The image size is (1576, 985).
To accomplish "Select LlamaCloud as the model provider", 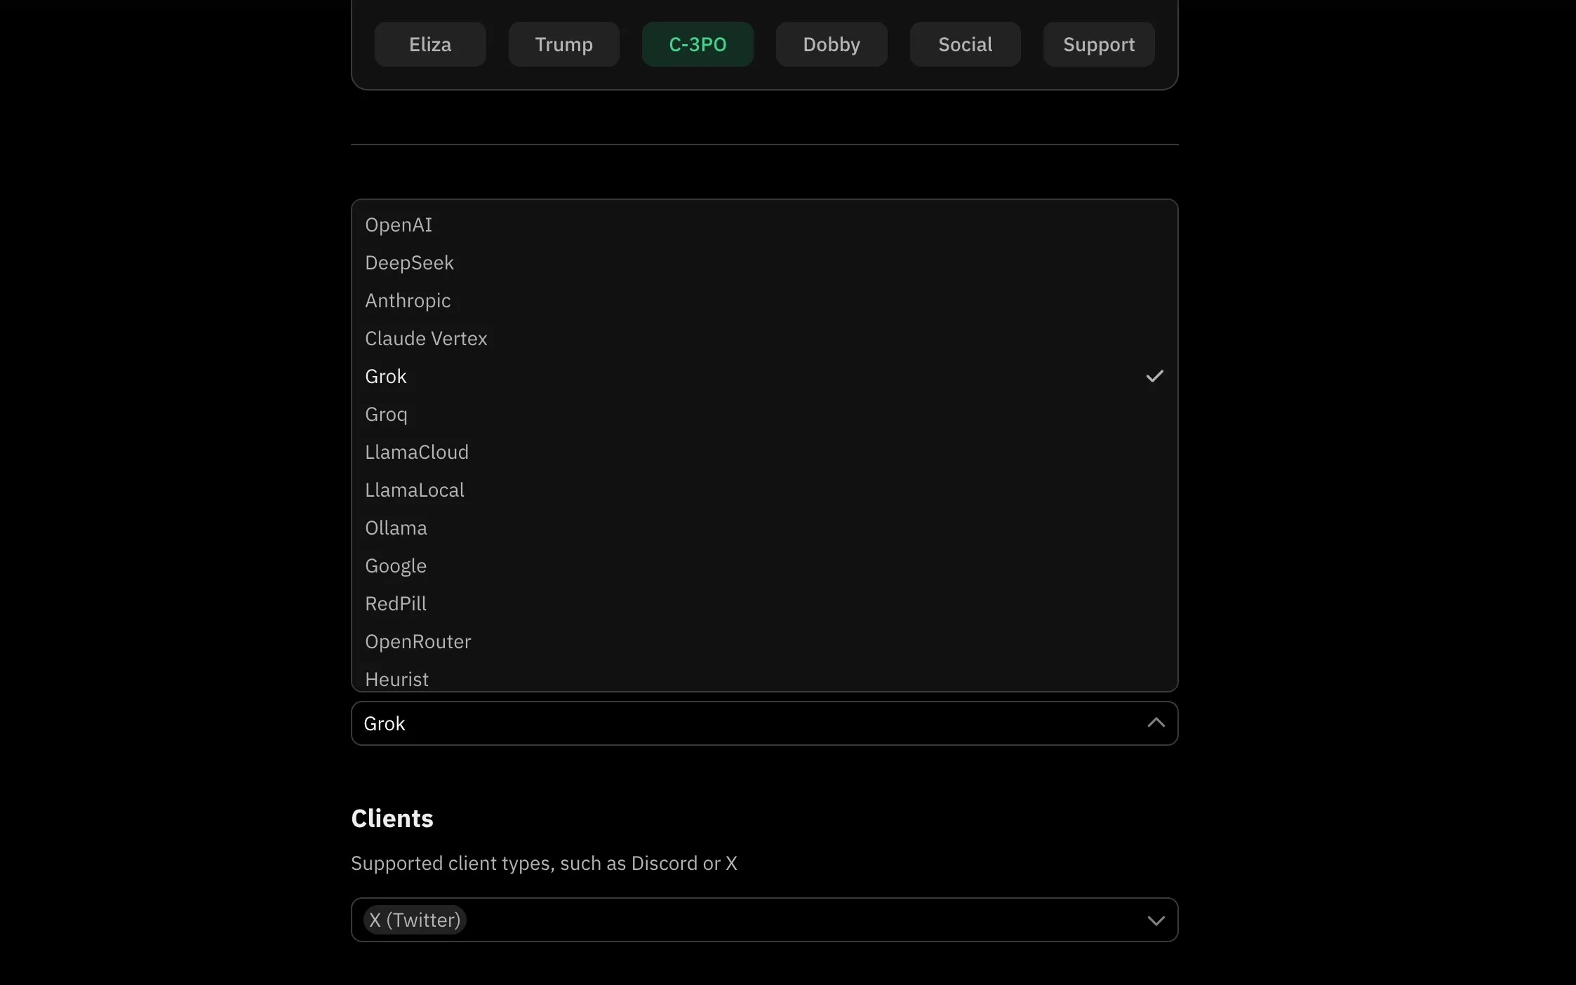I will tap(416, 452).
